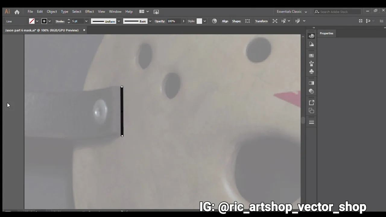Image resolution: width=386 pixels, height=217 pixels.
Task: Open the Uniform width profile dropdown
Action: point(119,21)
